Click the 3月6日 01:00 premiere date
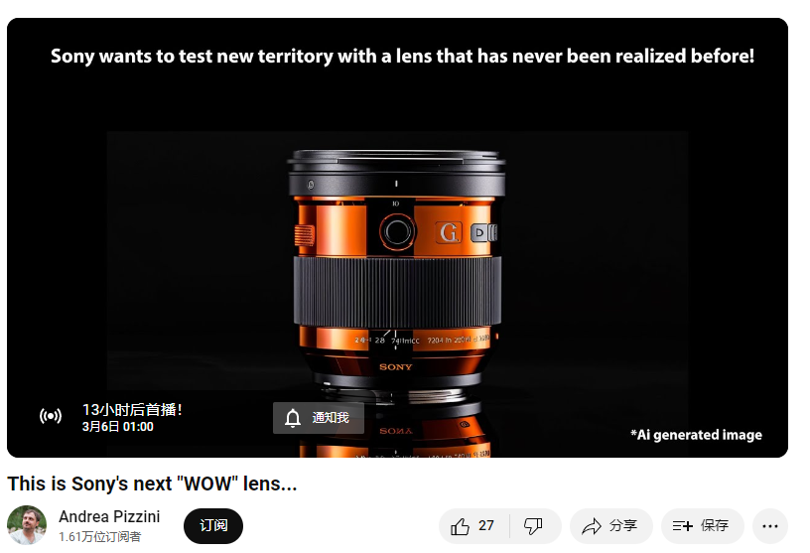This screenshot has width=810, height=553. pyautogui.click(x=118, y=427)
